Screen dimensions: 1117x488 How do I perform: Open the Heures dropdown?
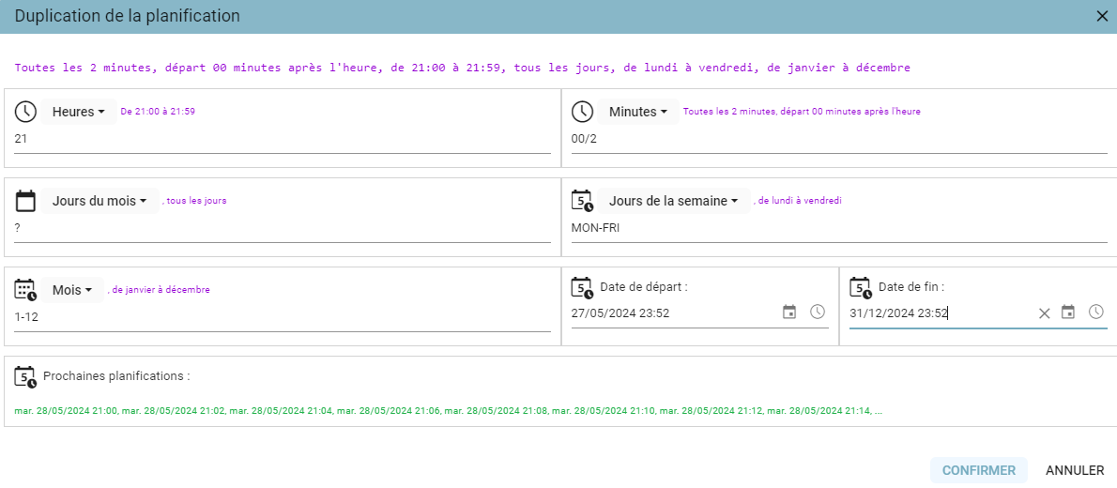coord(78,112)
